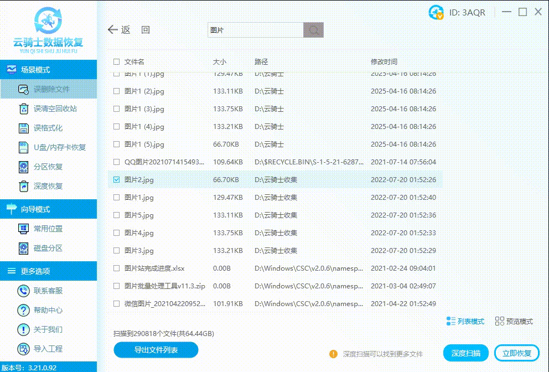Click the 导入工程 import icon
Viewport: 549px width, 372px height.
[23, 349]
